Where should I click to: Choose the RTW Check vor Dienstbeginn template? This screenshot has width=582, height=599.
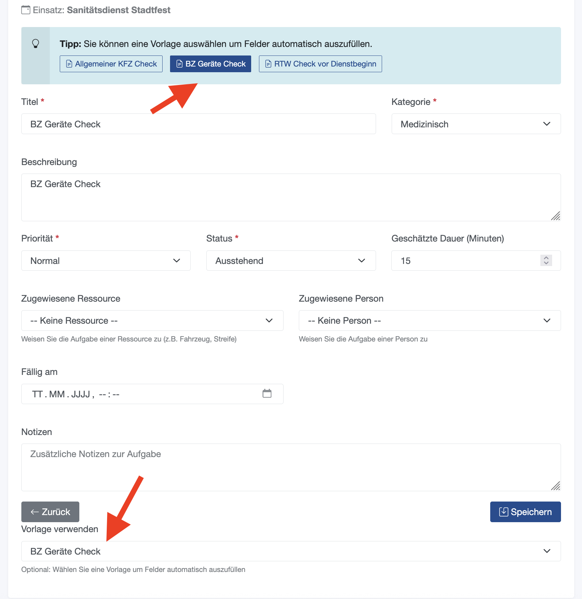pyautogui.click(x=321, y=64)
